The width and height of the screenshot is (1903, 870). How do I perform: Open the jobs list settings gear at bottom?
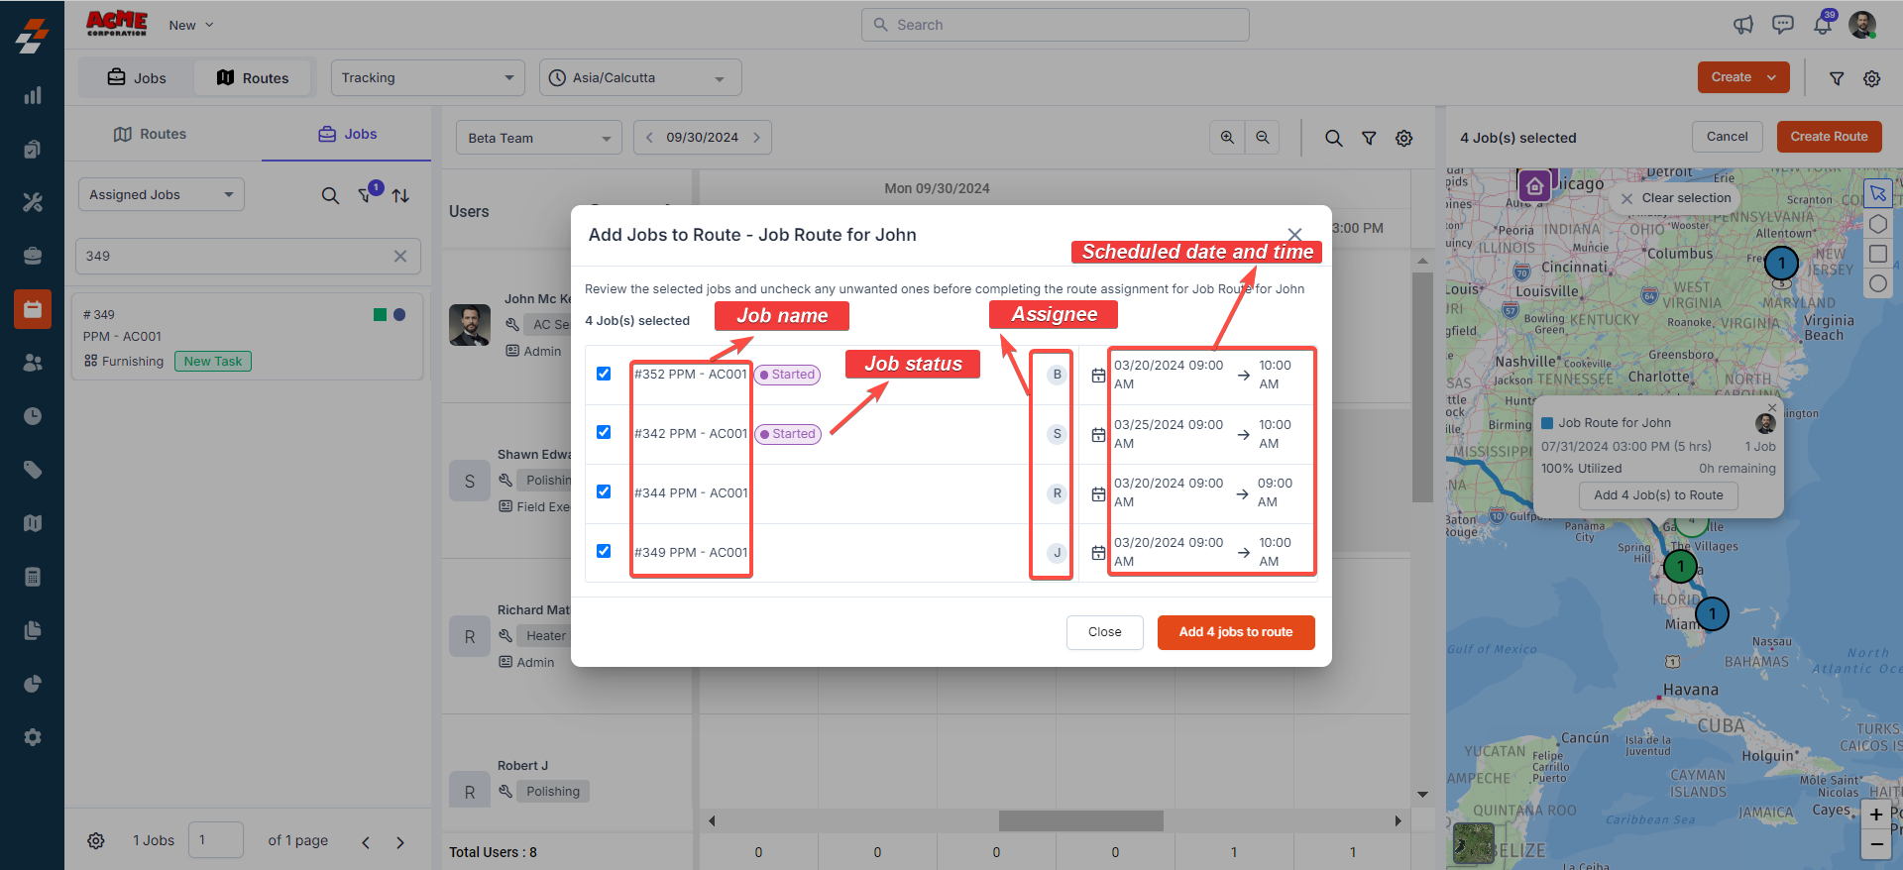click(x=96, y=840)
